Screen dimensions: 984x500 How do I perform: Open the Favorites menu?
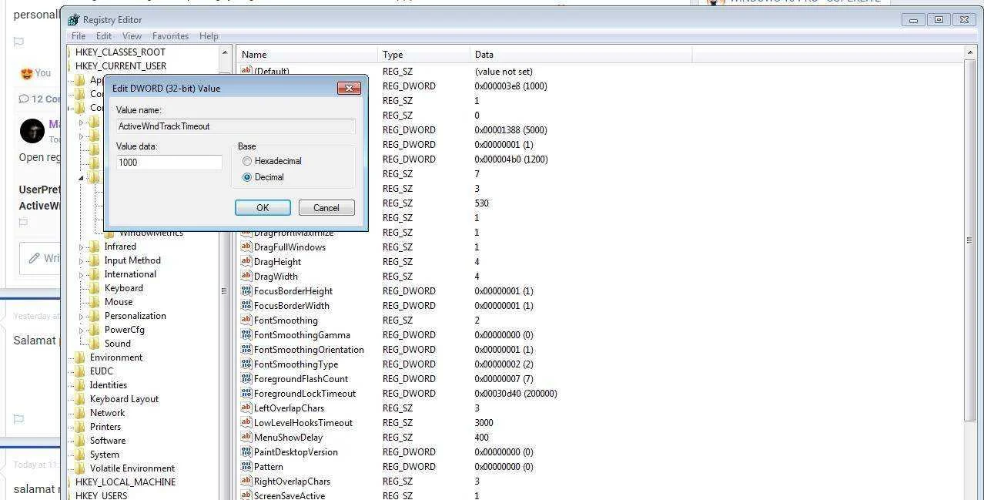(170, 36)
